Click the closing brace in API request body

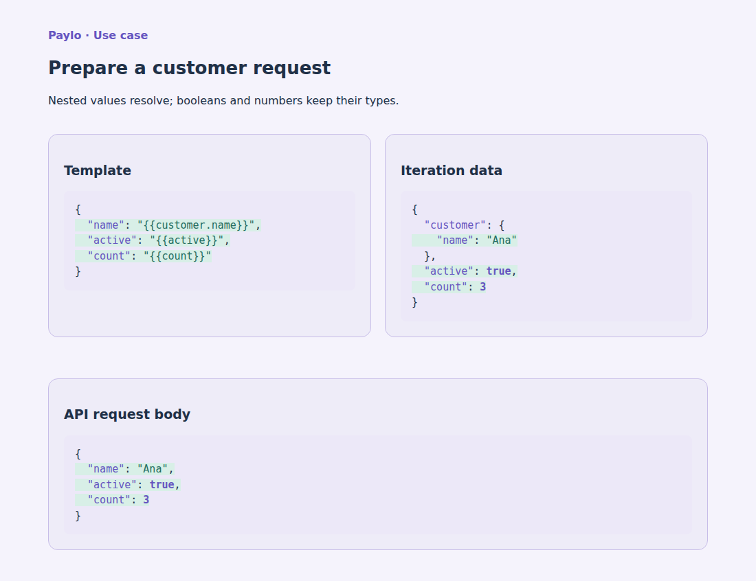pyautogui.click(x=78, y=516)
